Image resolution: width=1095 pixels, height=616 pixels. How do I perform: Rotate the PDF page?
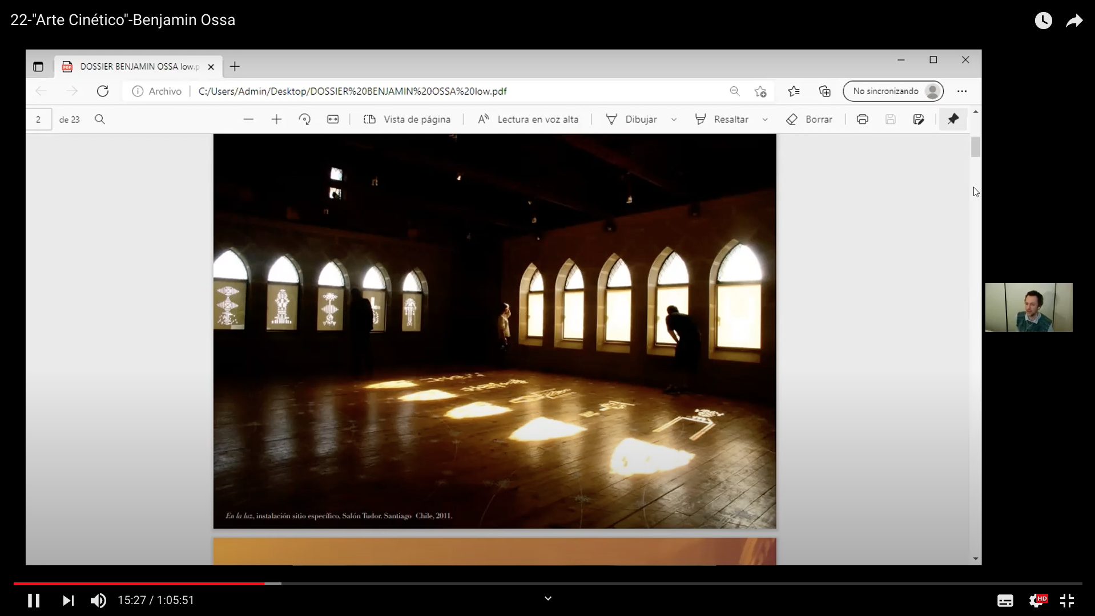pyautogui.click(x=304, y=120)
